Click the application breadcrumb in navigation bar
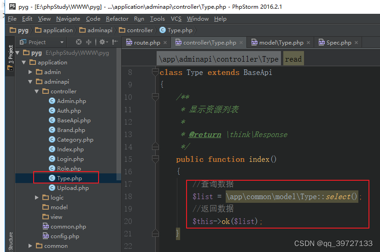 coord(54,30)
